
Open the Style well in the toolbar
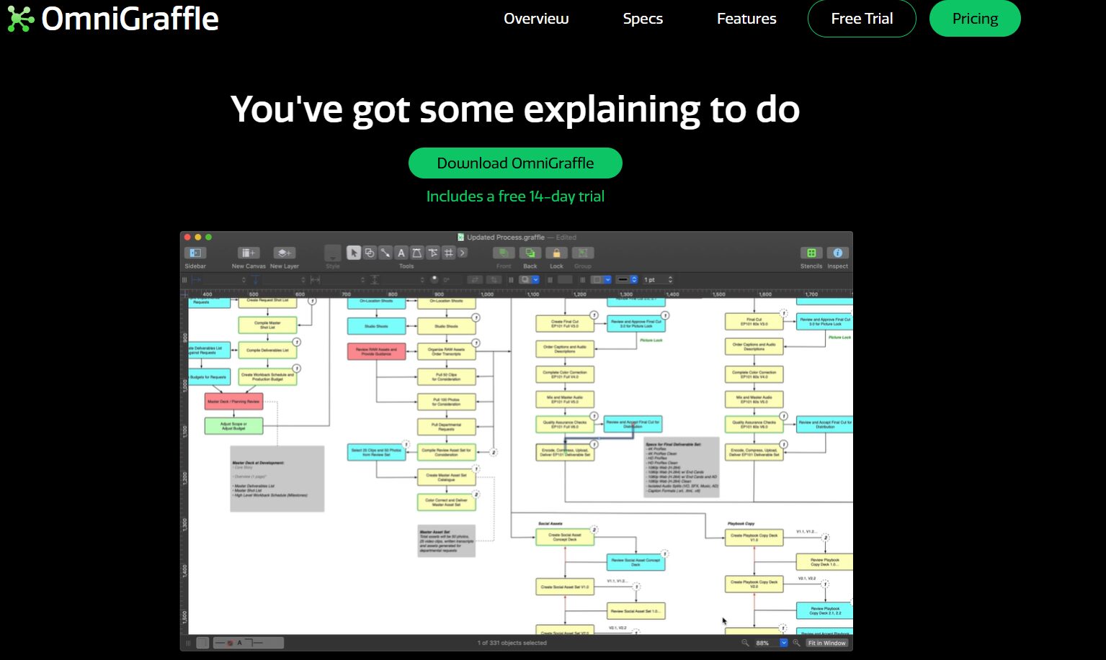pos(332,253)
